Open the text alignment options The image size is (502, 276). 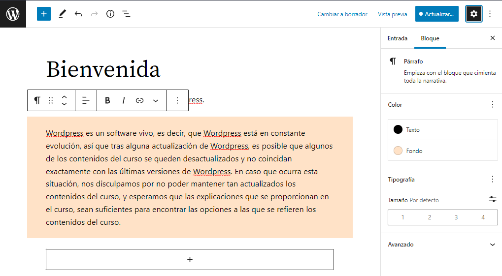pos(86,100)
